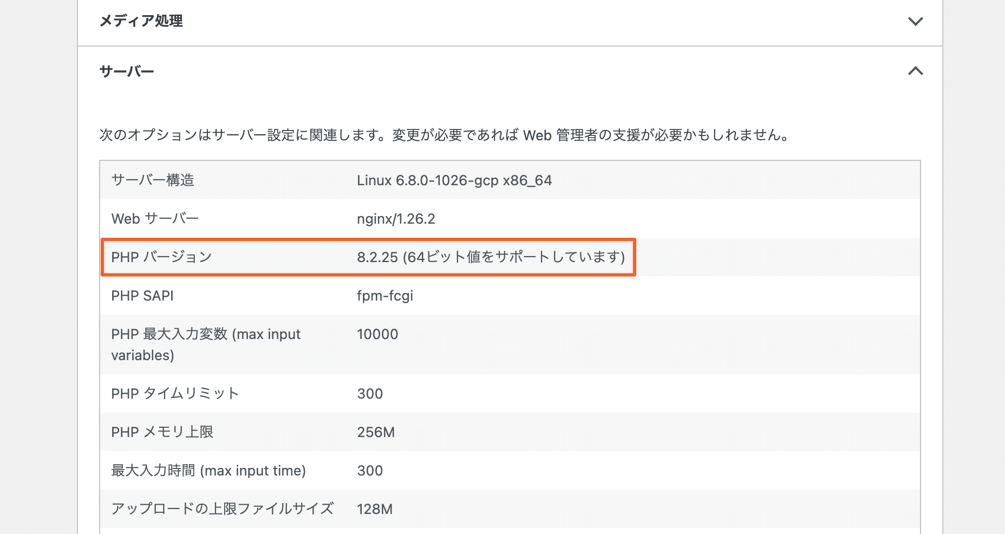
Task: Click the PHP メモリ上限 row label
Action: pos(162,432)
